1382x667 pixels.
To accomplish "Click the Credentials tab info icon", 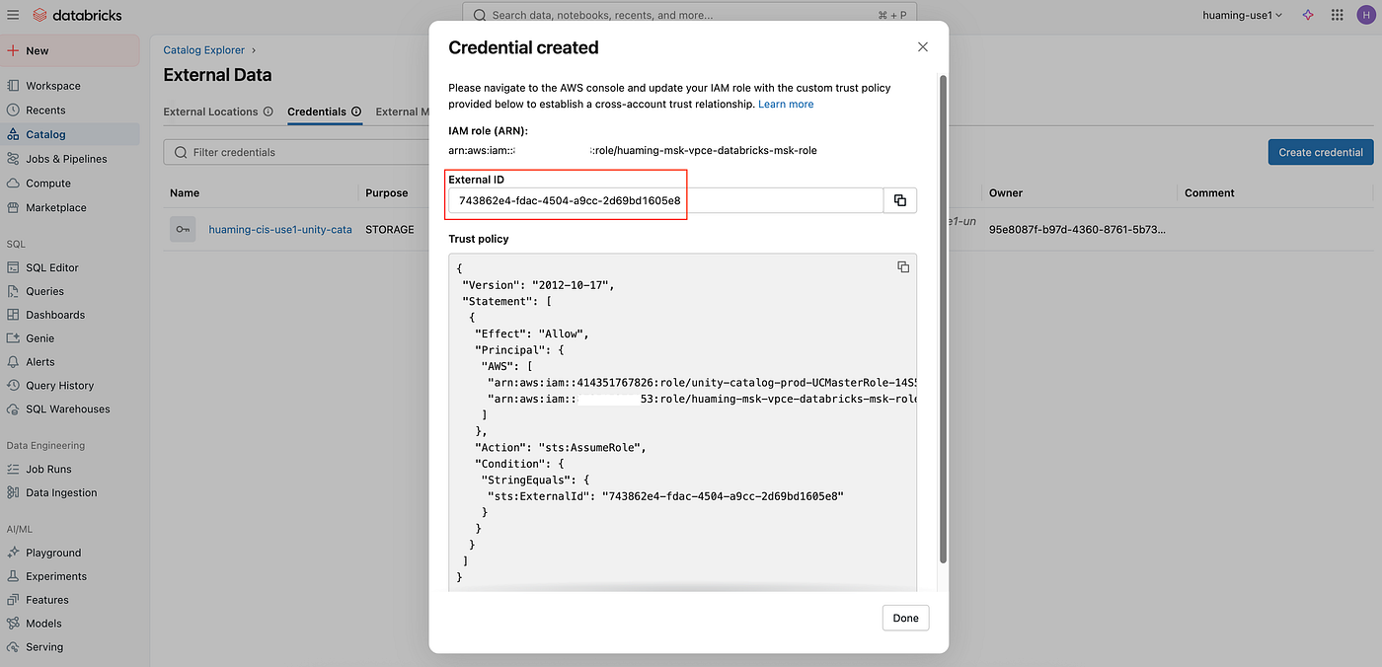I will (x=356, y=111).
